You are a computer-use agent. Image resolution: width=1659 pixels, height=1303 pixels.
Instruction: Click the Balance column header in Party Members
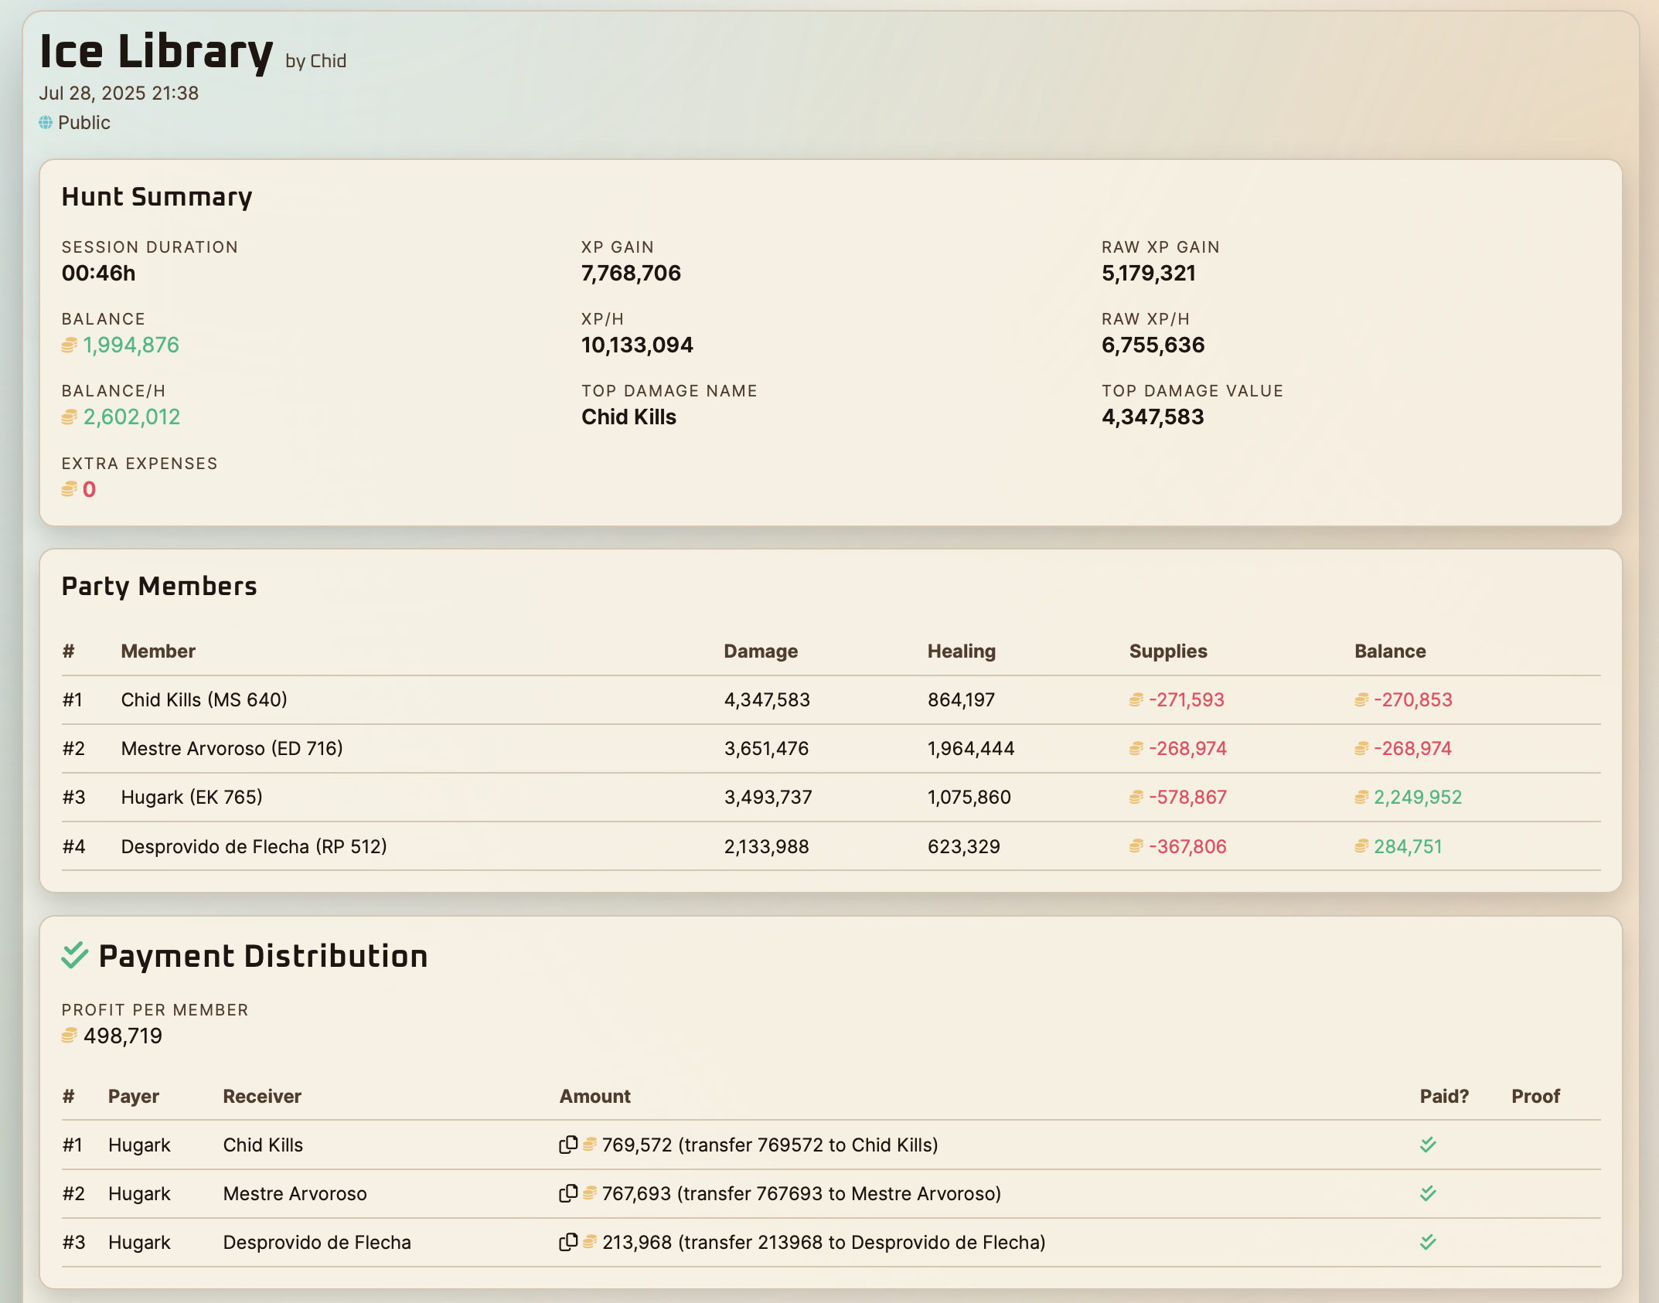tap(1389, 651)
